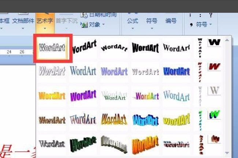Choose the light teal serif WordArt style
Viewport: 238px width, 158px height.
coord(176,96)
